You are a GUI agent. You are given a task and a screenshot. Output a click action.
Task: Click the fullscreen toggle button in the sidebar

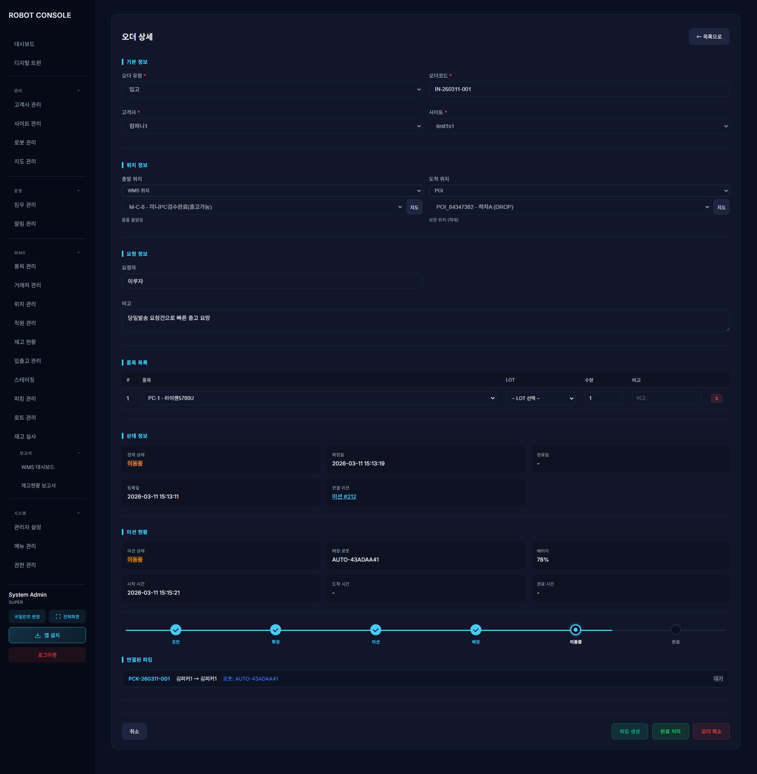[67, 616]
